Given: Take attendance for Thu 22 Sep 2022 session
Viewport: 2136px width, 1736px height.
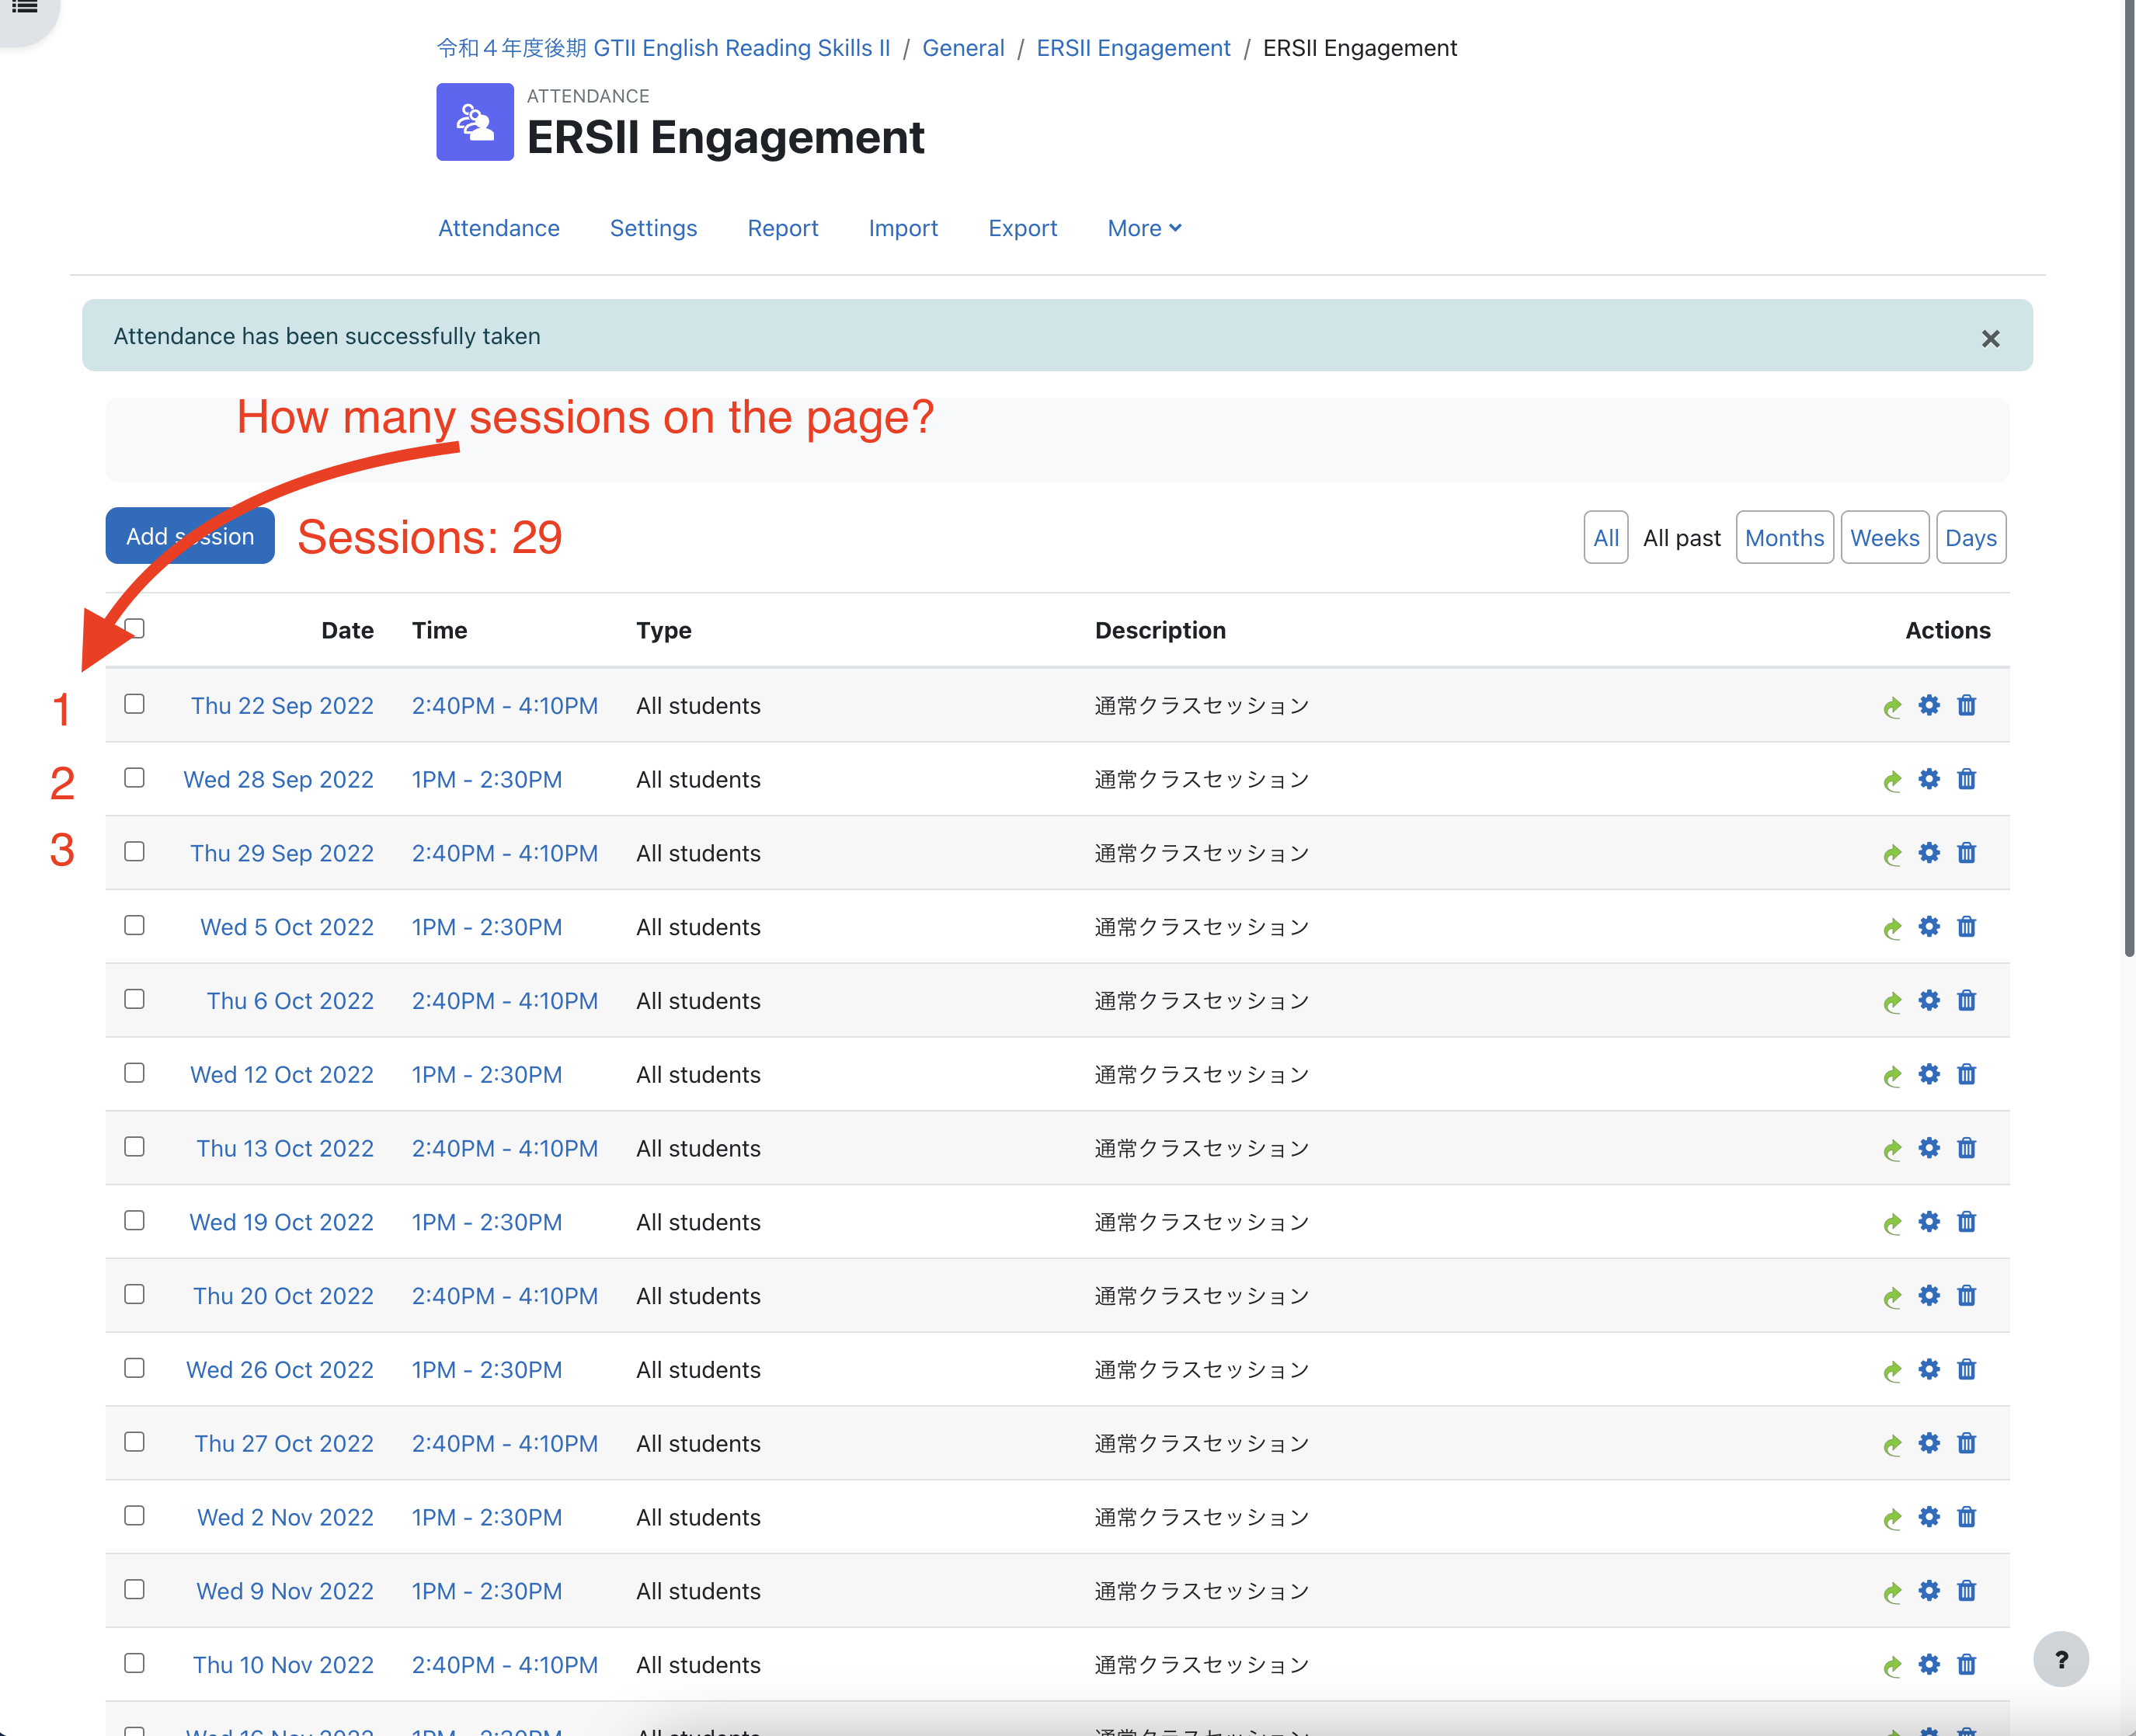Looking at the screenshot, I should click(x=1892, y=705).
